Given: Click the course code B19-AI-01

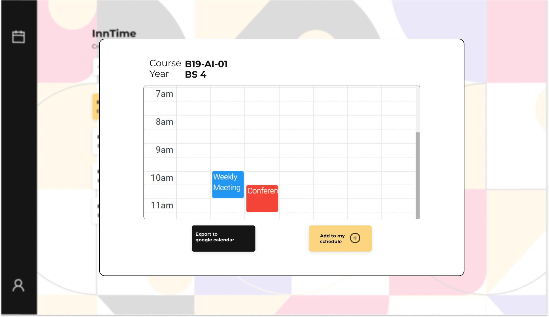Looking at the screenshot, I should coord(206,64).
